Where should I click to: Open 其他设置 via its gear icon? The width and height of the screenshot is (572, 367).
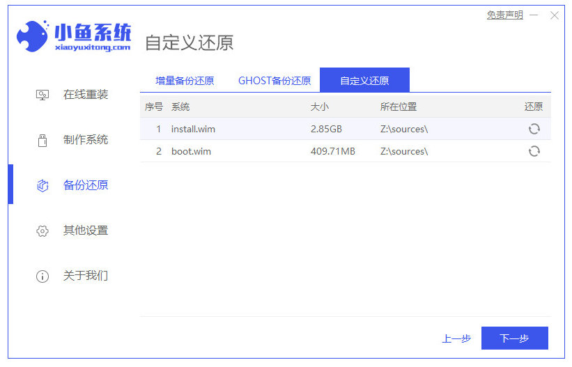(42, 231)
